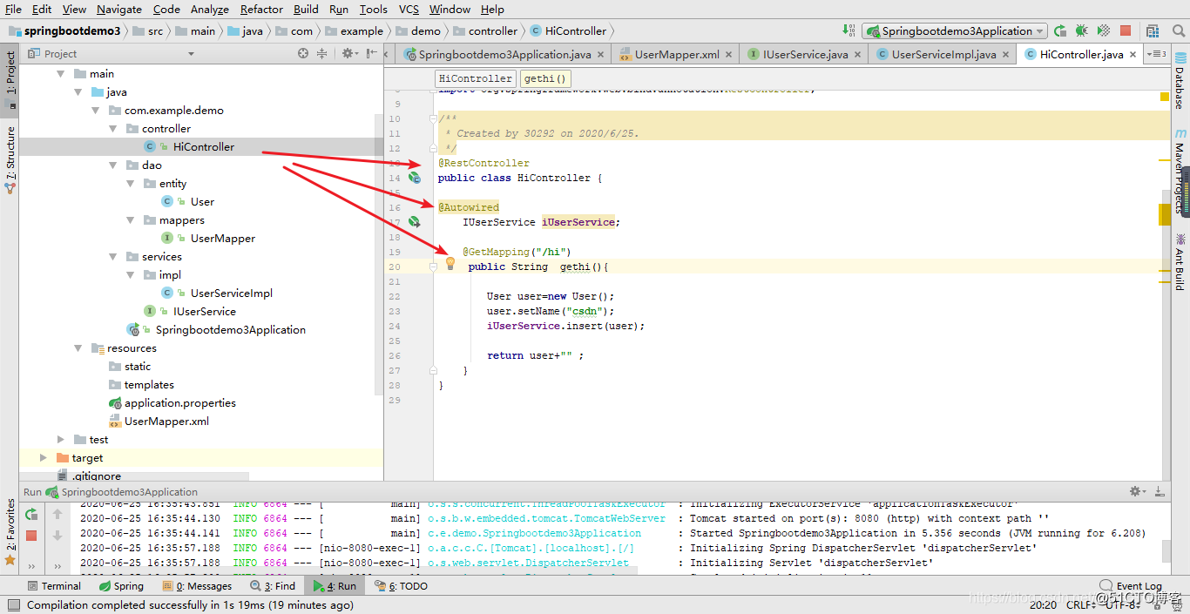Open the run configuration dropdown Springbootdemo3Application

click(x=954, y=30)
